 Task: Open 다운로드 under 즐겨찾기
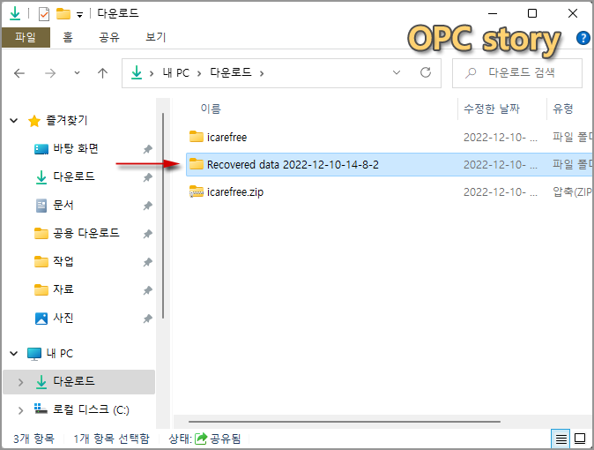[74, 176]
